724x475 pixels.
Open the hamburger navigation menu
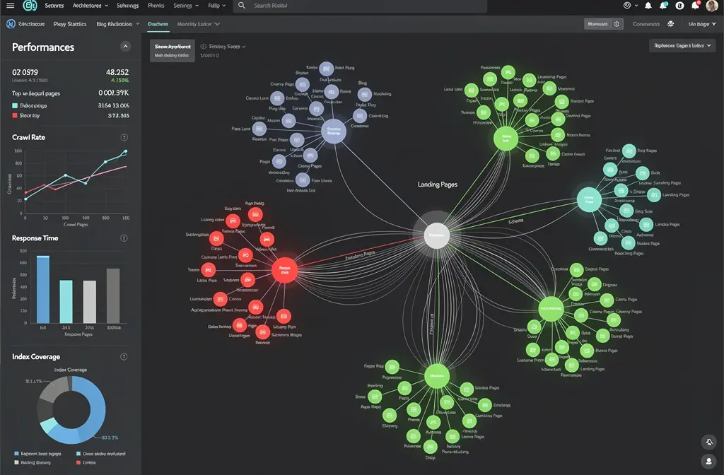[10, 6]
